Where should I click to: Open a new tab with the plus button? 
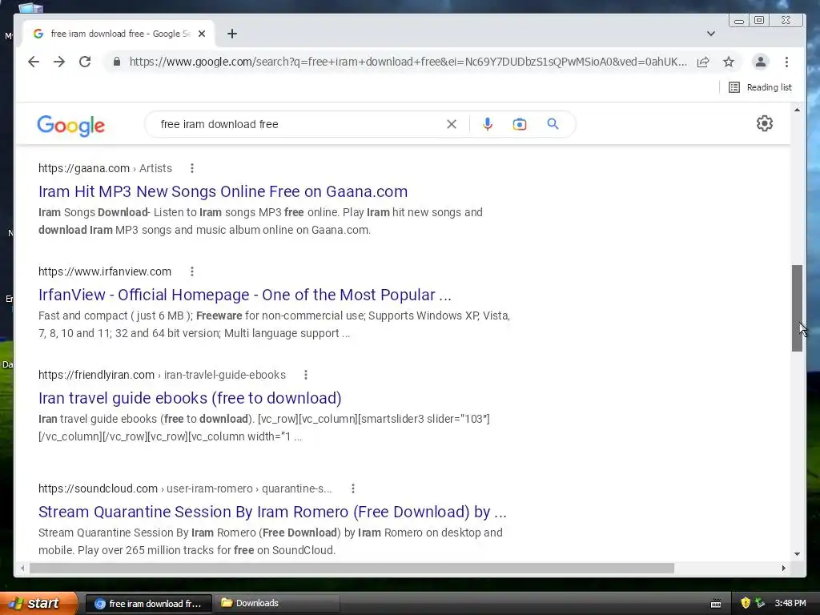point(232,34)
